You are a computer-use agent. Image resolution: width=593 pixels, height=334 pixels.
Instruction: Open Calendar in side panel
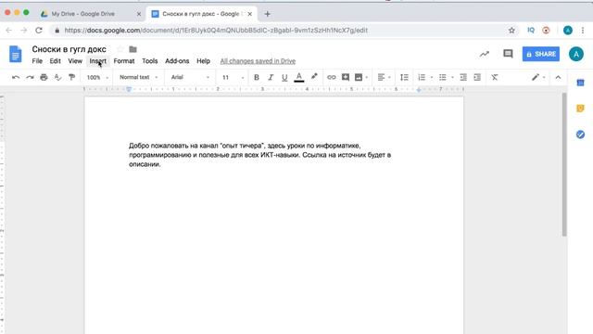[580, 83]
